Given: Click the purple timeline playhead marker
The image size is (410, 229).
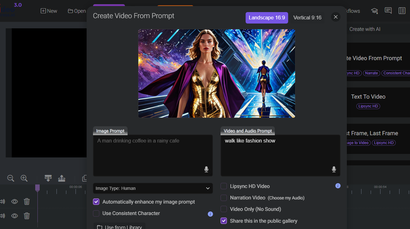Looking at the screenshot, I should [37, 188].
